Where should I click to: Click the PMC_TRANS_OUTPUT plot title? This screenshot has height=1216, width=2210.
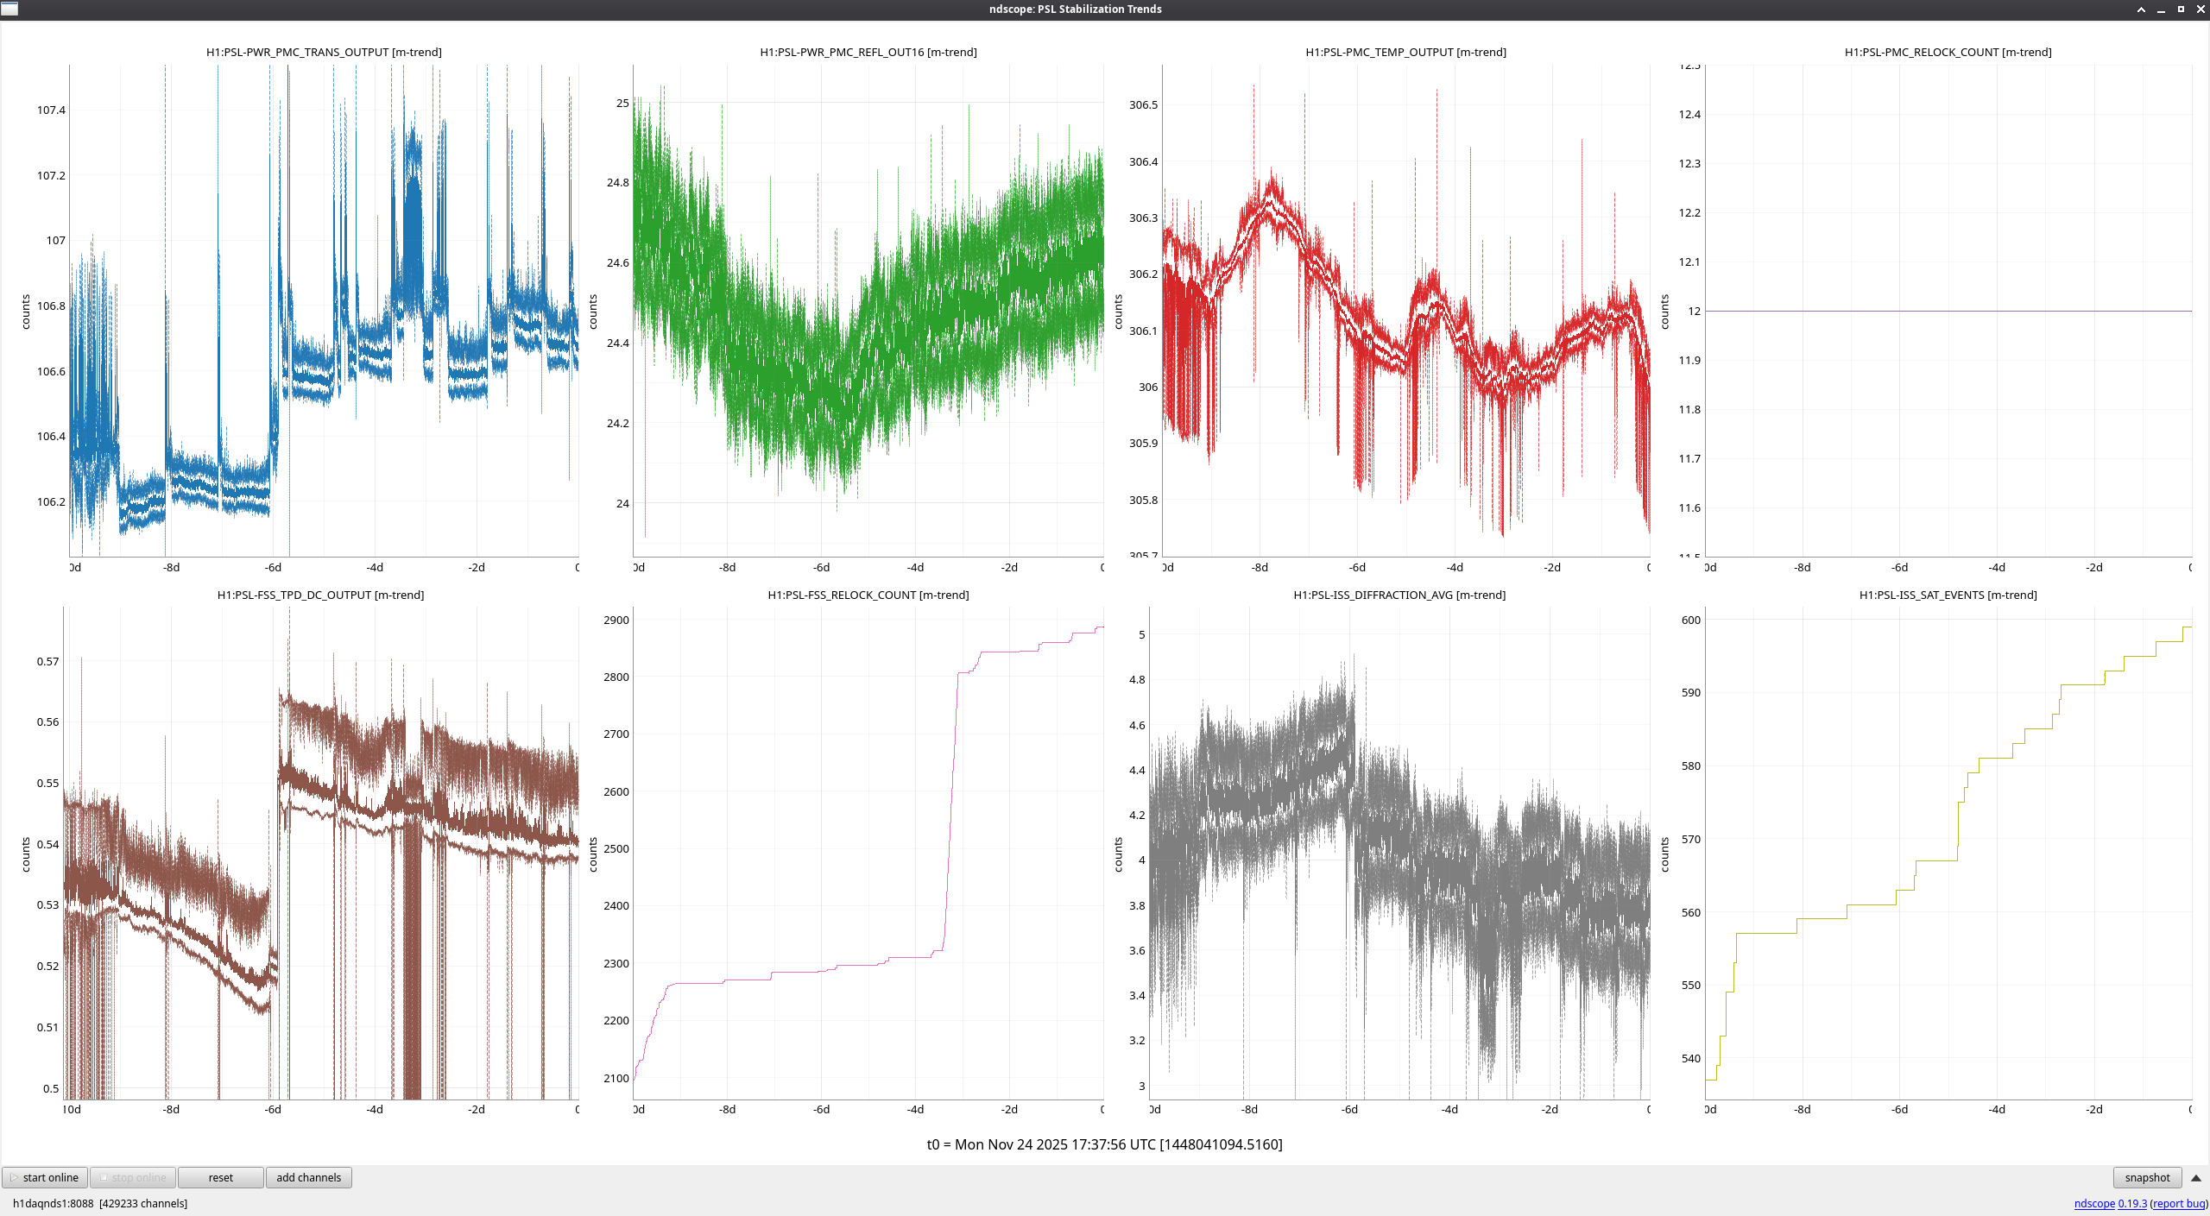pyautogui.click(x=324, y=52)
